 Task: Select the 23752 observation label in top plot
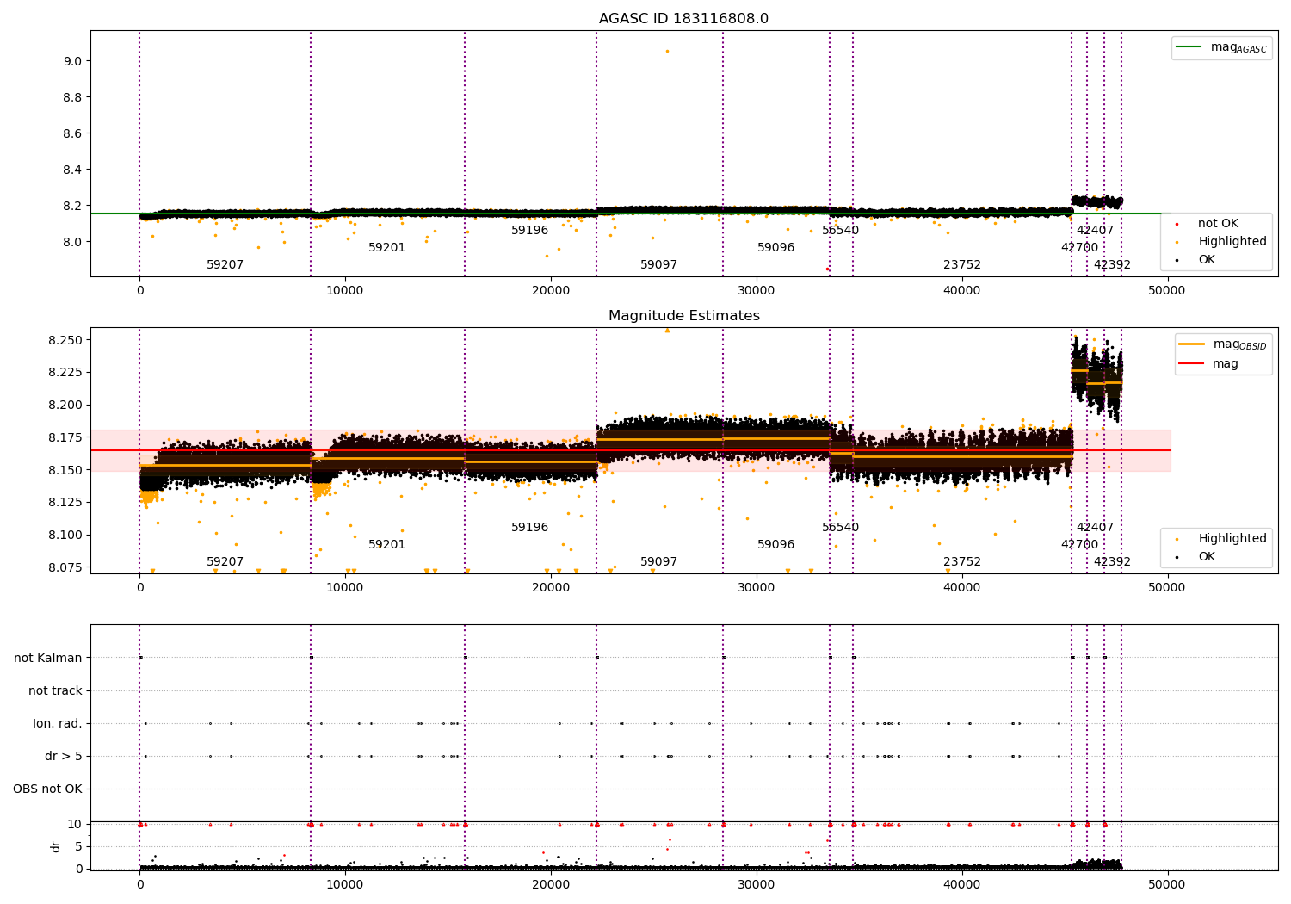tap(962, 265)
